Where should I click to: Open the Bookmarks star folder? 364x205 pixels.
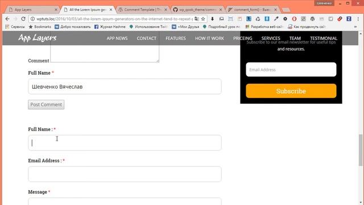(x=40, y=27)
